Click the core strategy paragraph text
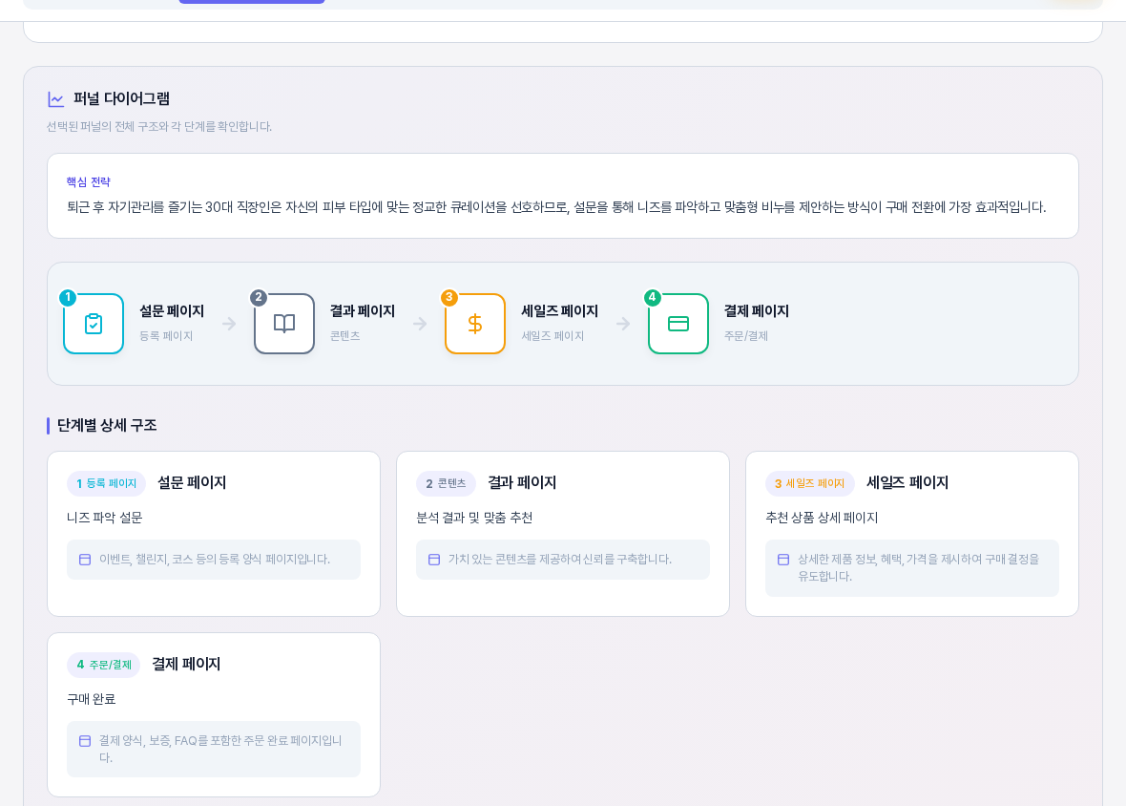This screenshot has height=806, width=1126. tap(556, 207)
